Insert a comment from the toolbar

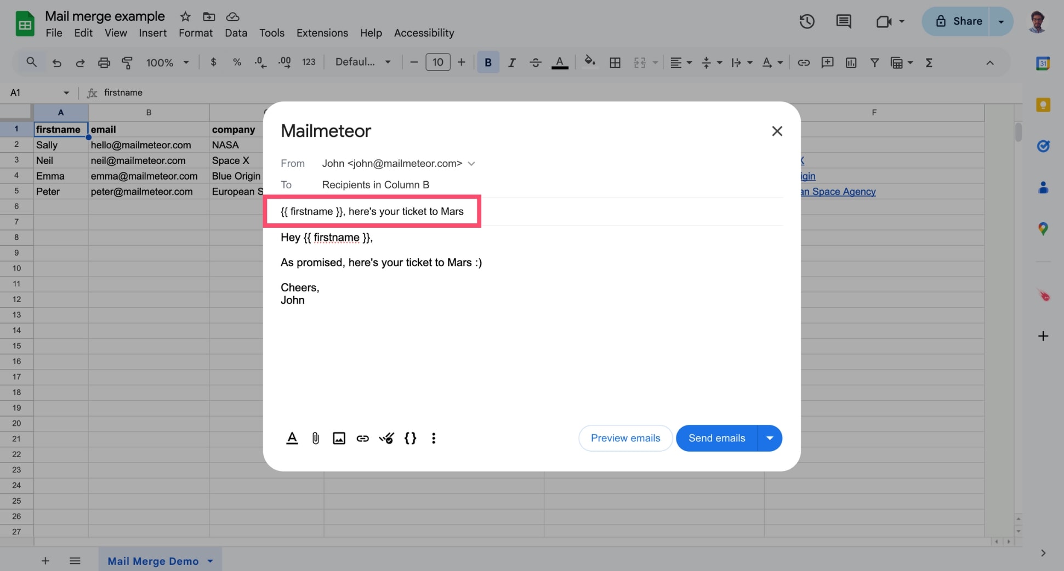pyautogui.click(x=827, y=62)
